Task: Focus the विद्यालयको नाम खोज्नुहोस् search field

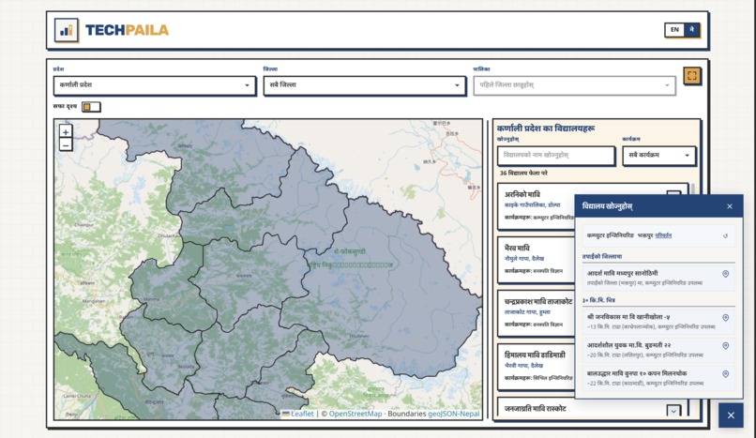Action: click(x=556, y=155)
